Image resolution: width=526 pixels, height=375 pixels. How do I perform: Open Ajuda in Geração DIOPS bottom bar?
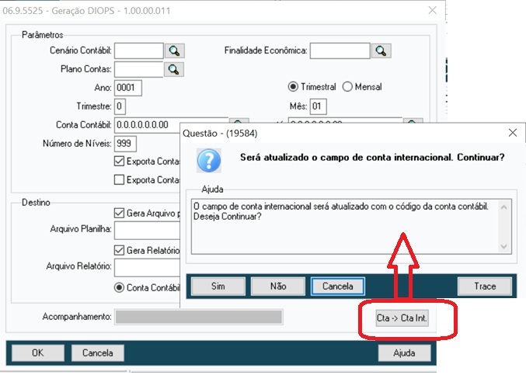pyautogui.click(x=404, y=353)
